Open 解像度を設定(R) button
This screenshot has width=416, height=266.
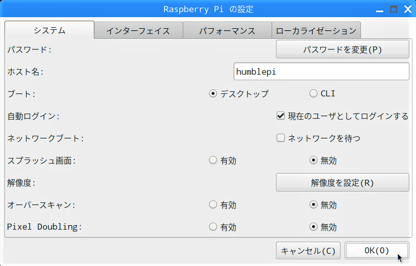pos(342,183)
